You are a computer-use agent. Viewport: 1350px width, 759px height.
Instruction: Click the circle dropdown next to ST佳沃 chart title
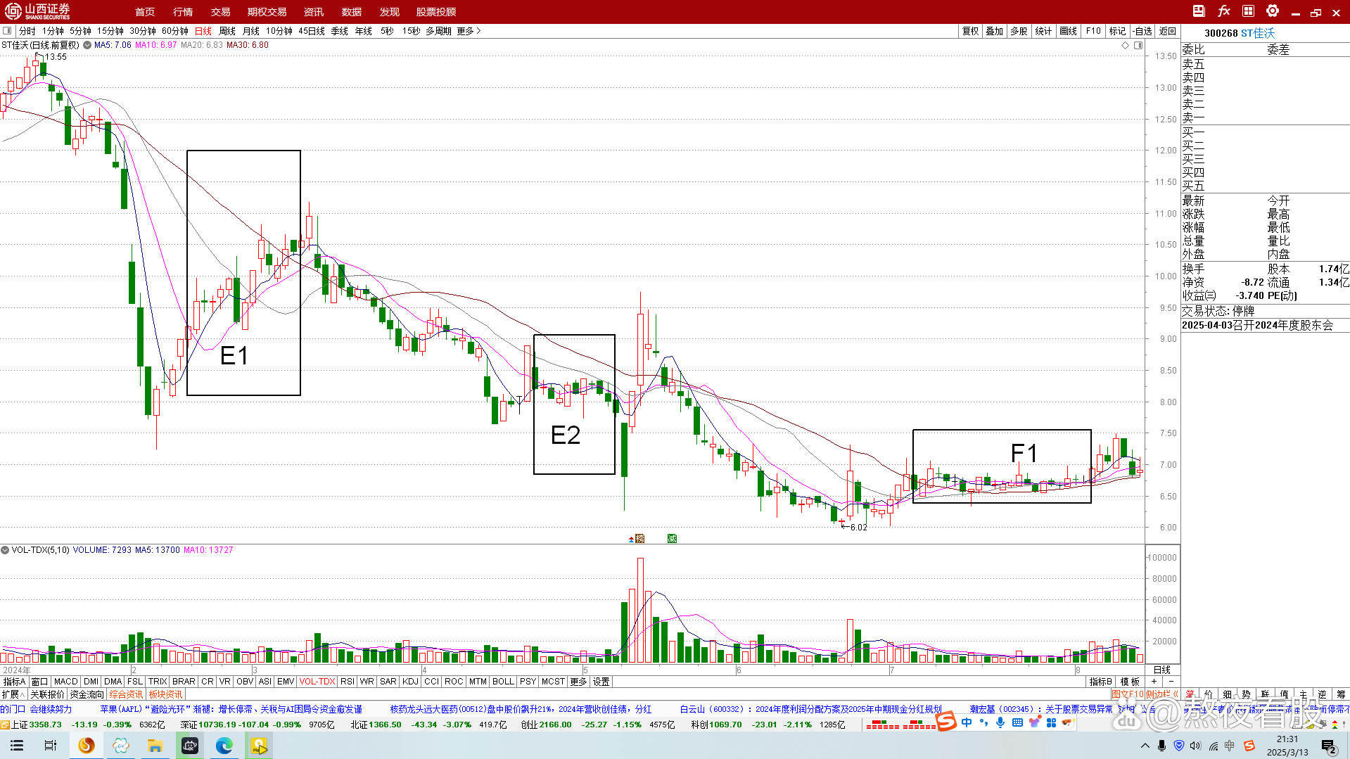coord(87,45)
